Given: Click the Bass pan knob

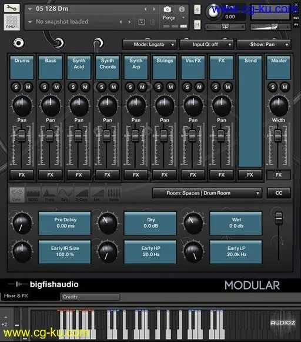Looking at the screenshot, I should coord(51,105).
